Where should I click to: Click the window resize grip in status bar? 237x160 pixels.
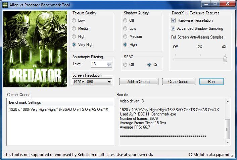pos(233,155)
